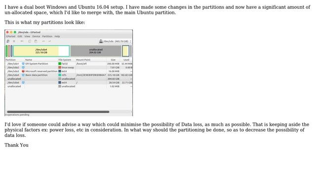
Task: Select the 204.02 GiB unallocated block in disk map
Action: (96, 51)
